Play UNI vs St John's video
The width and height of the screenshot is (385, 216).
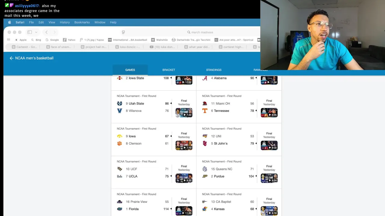coord(269,145)
